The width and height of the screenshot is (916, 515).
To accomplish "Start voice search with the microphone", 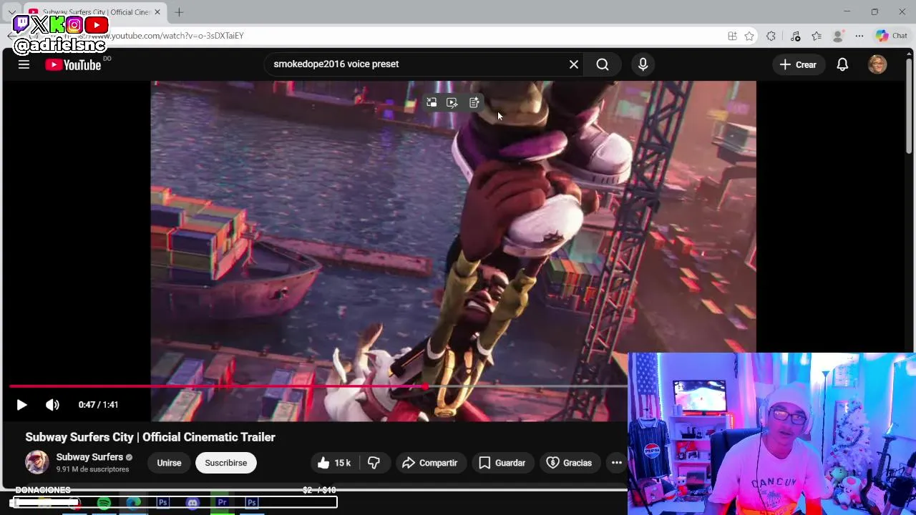I will (x=643, y=64).
